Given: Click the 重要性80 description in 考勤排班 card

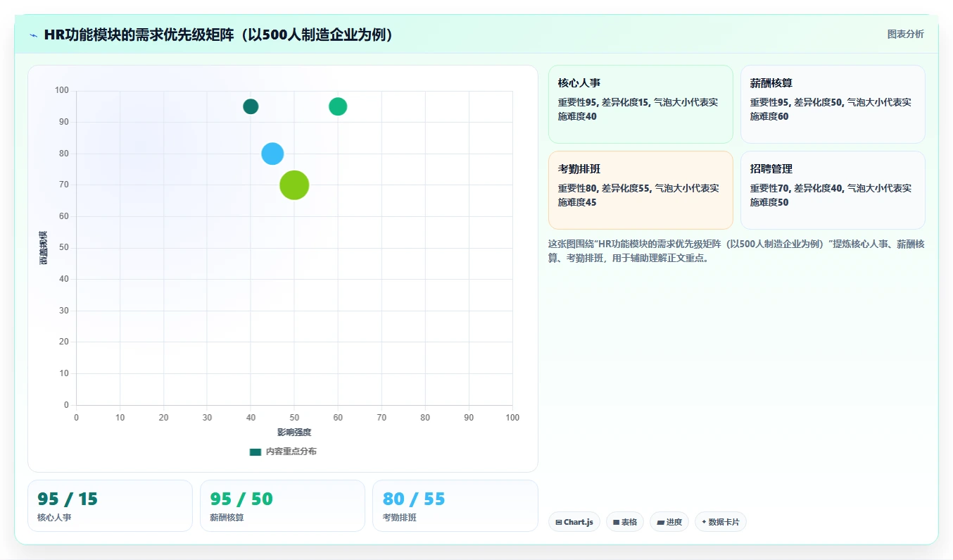Looking at the screenshot, I should point(638,195).
